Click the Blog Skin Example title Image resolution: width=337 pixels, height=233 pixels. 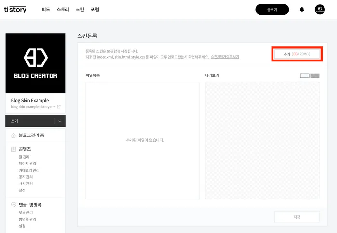click(30, 100)
